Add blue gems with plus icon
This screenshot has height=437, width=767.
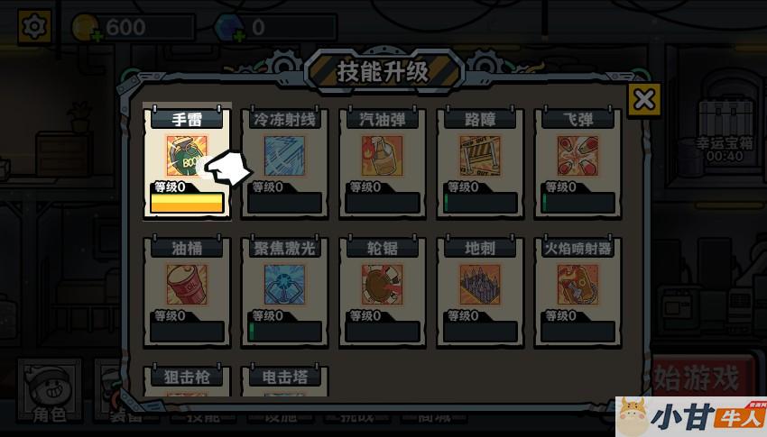click(x=239, y=36)
